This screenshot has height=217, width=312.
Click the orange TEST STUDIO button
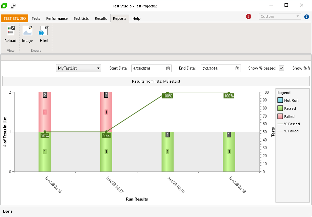point(15,18)
